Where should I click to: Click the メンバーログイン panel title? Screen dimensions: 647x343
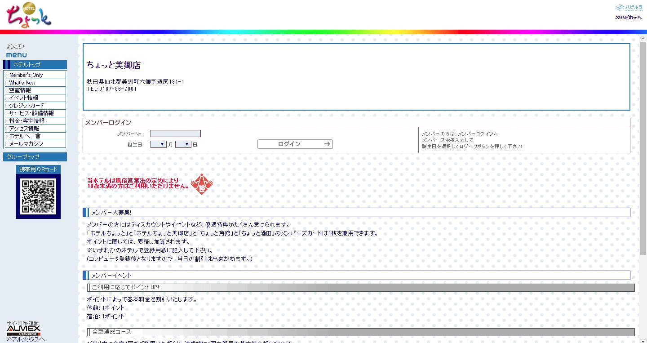108,123
